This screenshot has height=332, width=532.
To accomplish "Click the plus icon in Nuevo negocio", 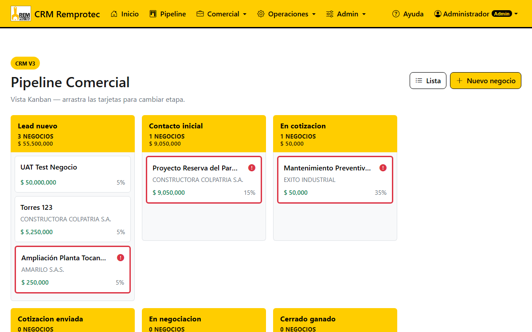I will (x=459, y=81).
